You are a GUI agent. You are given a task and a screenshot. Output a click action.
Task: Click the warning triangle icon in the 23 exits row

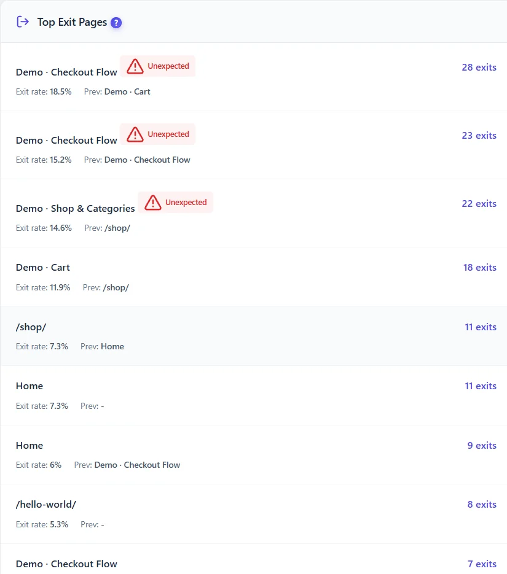click(x=135, y=134)
